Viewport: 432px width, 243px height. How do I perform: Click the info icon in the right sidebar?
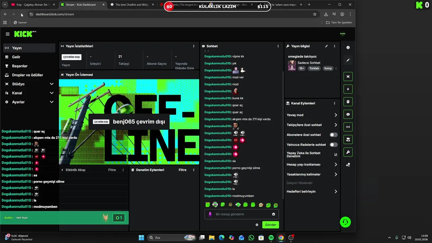click(x=348, y=48)
